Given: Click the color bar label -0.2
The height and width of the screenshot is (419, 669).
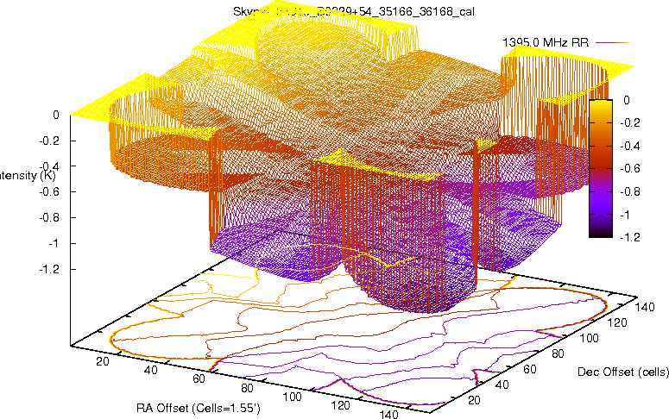Looking at the screenshot, I should [x=630, y=122].
